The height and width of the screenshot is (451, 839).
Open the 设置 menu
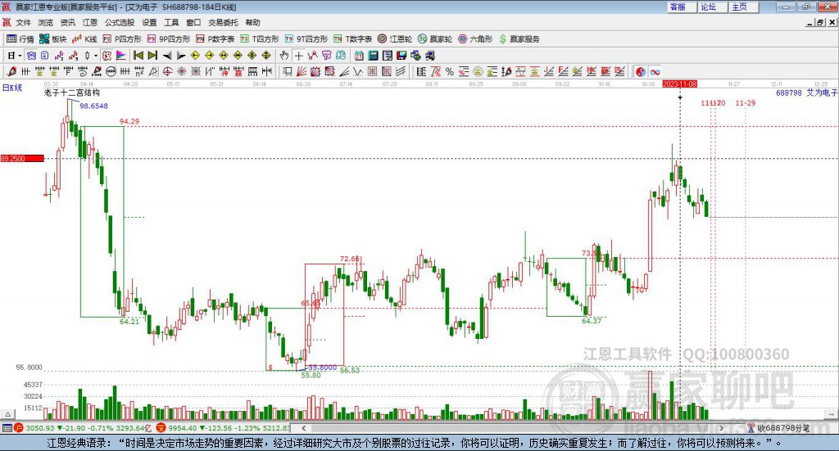coord(149,22)
